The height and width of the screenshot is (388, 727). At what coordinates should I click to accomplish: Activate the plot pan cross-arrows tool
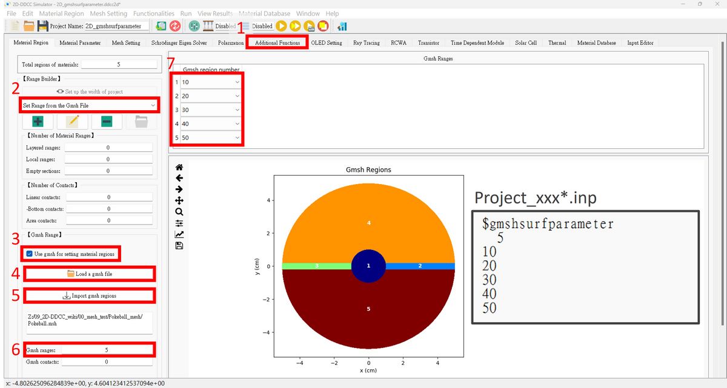(179, 200)
